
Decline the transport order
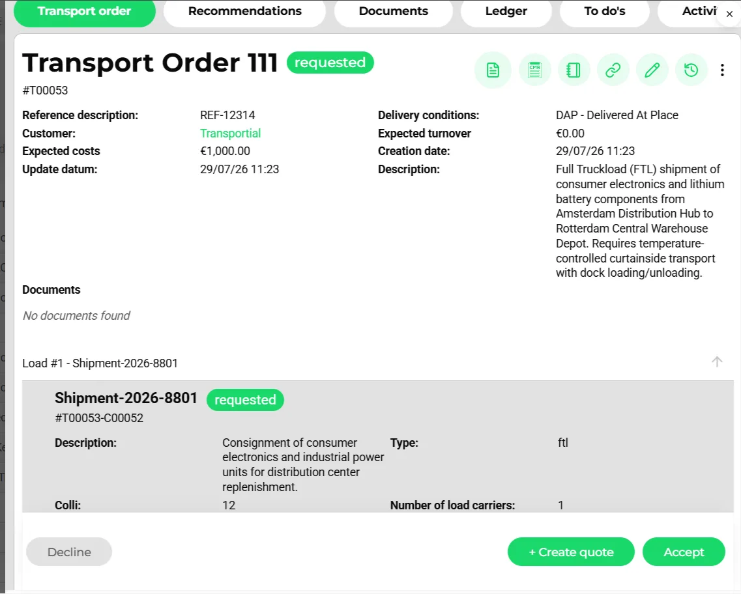69,552
